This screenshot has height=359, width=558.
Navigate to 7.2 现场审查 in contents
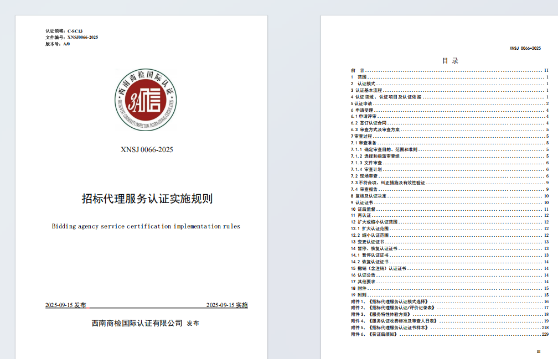point(364,176)
